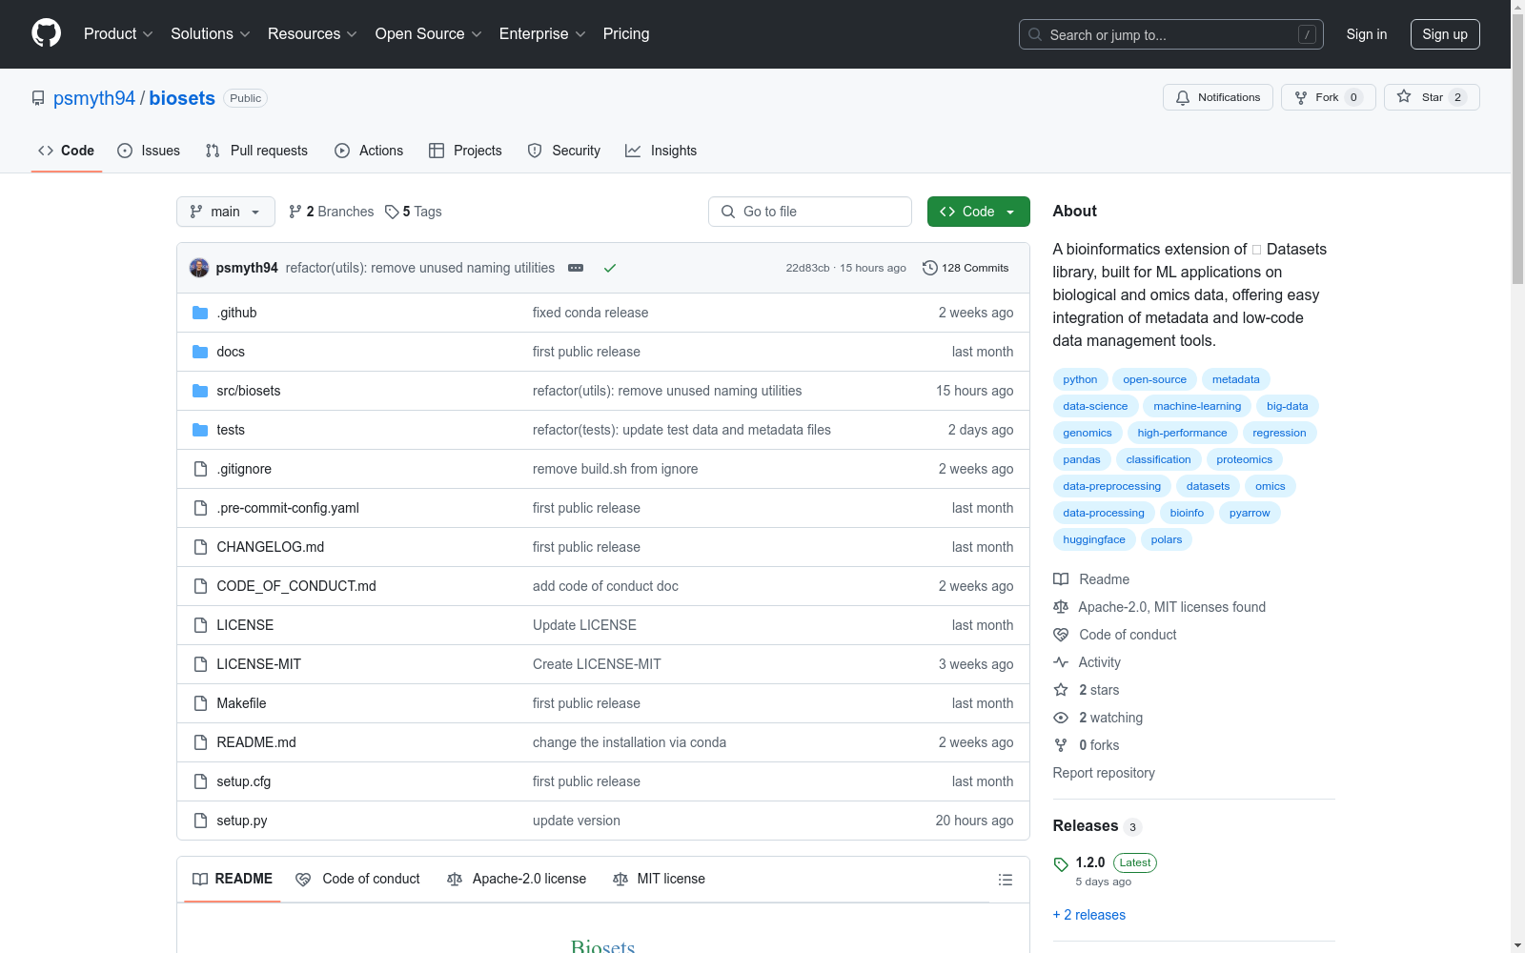Open the Solutions dropdown menu
The height and width of the screenshot is (953, 1525).
[x=211, y=33]
